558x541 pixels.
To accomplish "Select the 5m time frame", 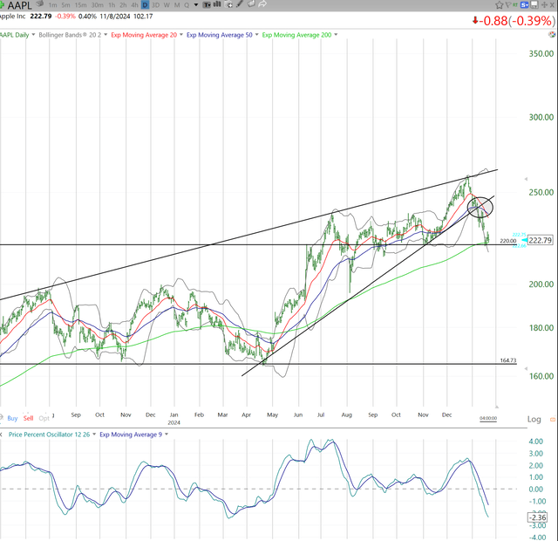I will click(65, 5).
